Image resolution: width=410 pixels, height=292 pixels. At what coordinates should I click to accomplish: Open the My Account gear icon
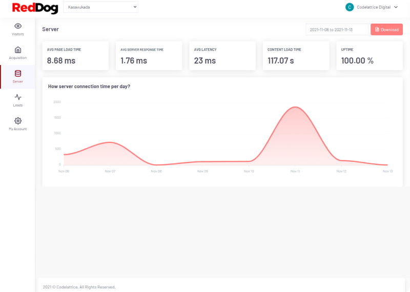tap(18, 121)
